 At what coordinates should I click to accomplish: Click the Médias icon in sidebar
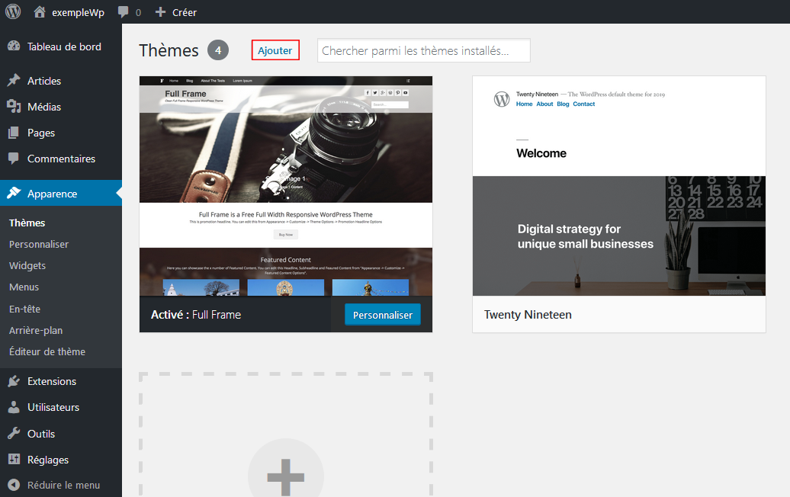(x=14, y=106)
